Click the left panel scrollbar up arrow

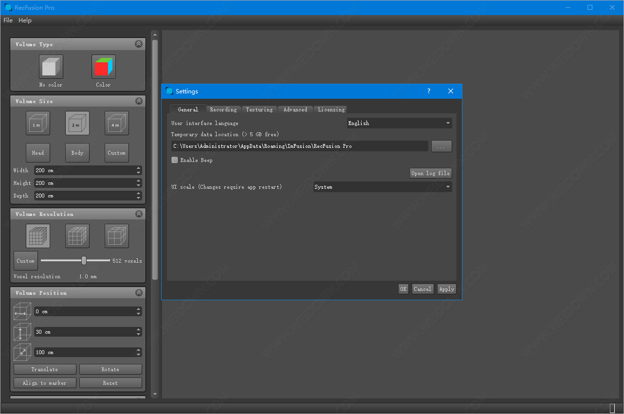coord(155,35)
